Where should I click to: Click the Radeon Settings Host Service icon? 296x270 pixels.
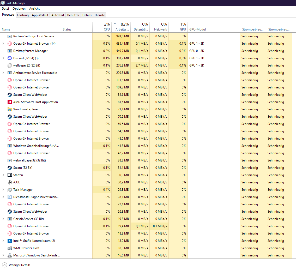10,36
